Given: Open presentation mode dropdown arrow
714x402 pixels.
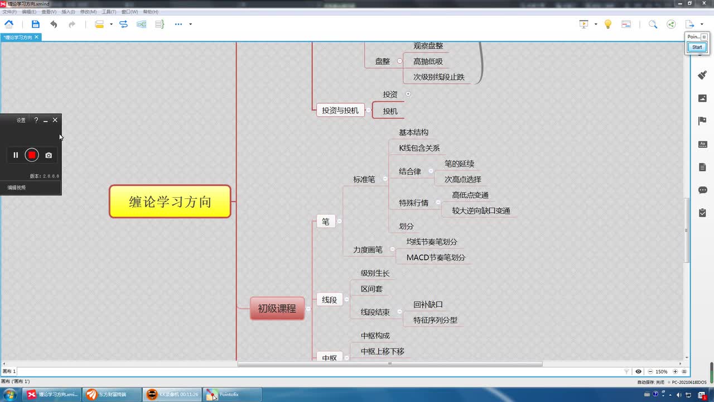Looking at the screenshot, I should pos(596,24).
